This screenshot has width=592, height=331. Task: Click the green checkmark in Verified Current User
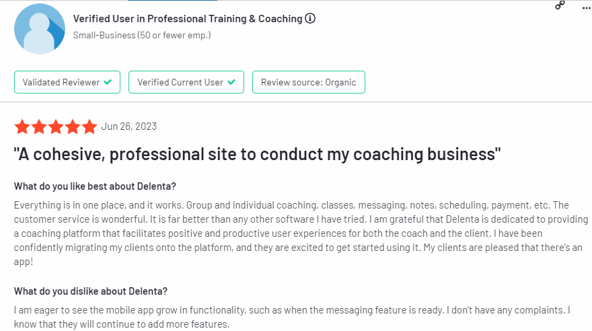(x=231, y=82)
